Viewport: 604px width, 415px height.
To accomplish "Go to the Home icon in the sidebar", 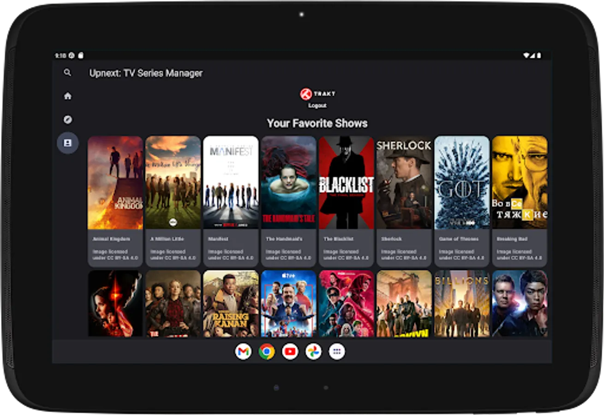I will (x=68, y=96).
